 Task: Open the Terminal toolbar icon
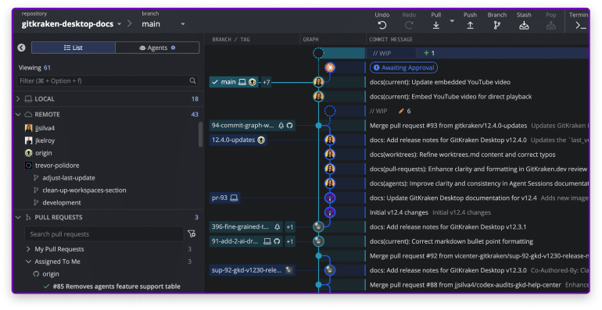[580, 25]
